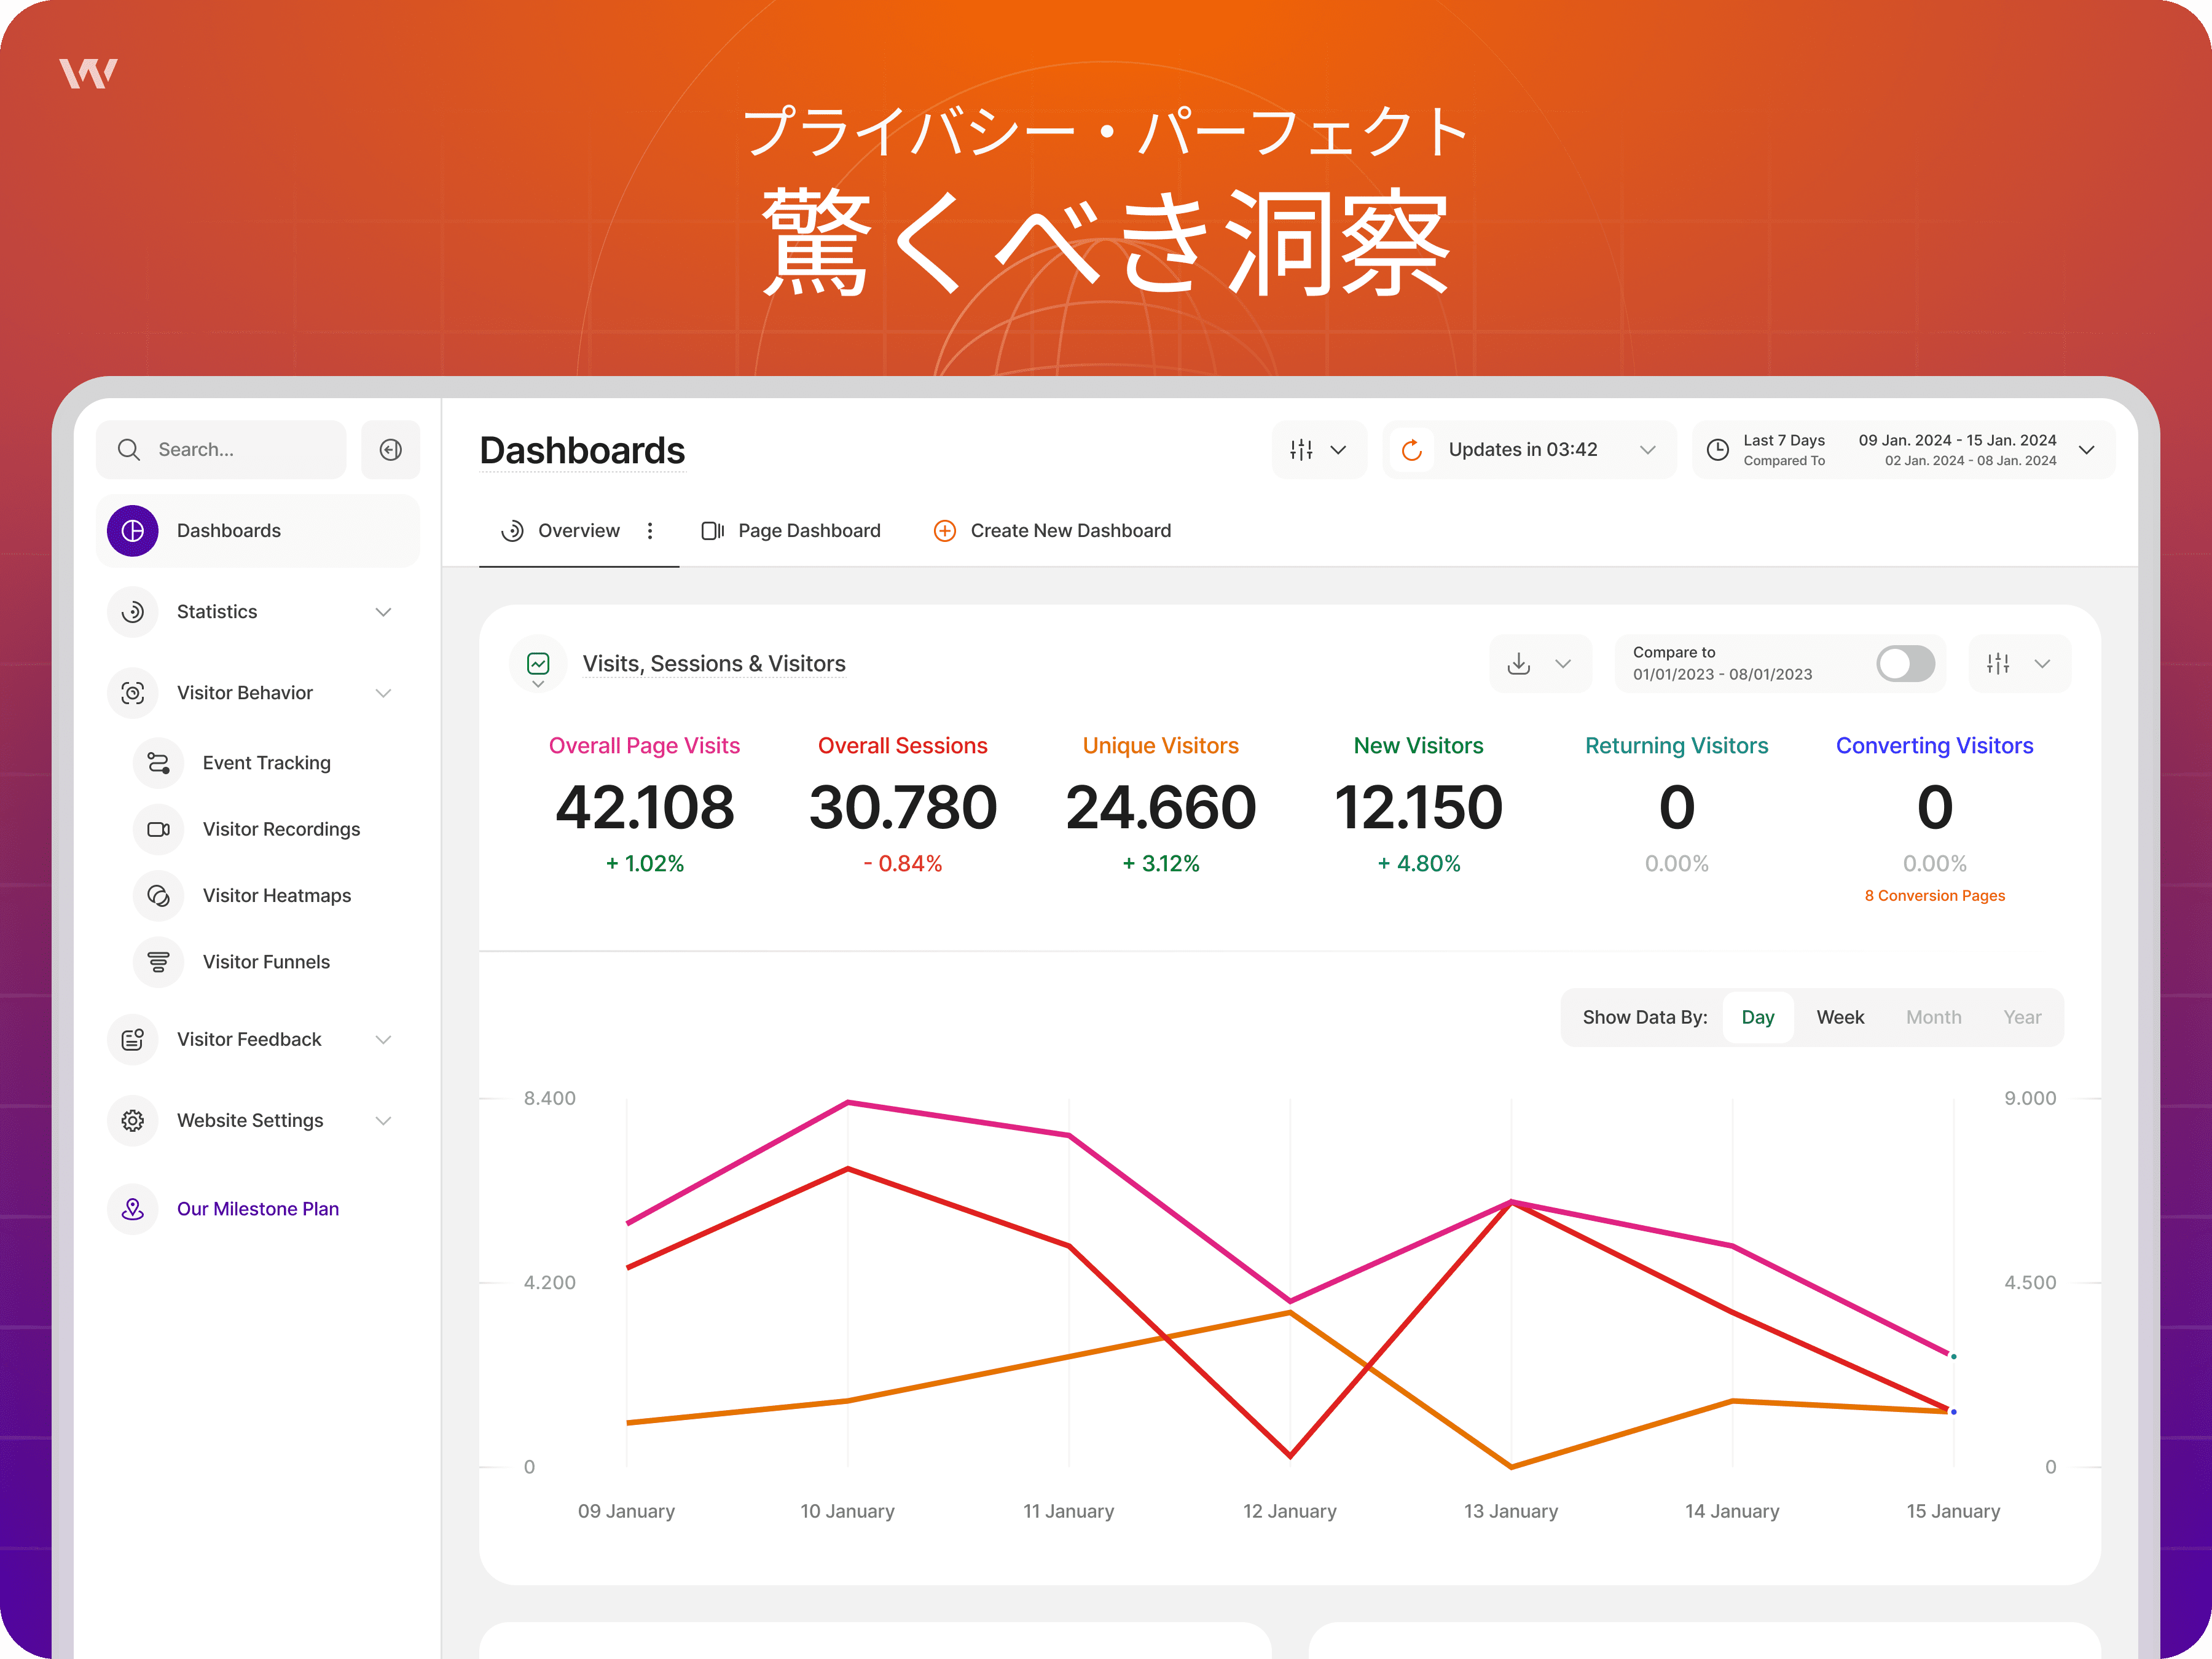Collapse the Visitor Behavior chevron
Screen dimensions: 2212x1659
383,693
